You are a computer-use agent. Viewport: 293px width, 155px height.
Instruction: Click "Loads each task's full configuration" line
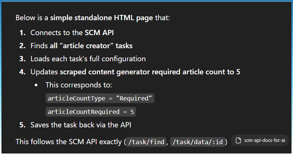[88, 59]
